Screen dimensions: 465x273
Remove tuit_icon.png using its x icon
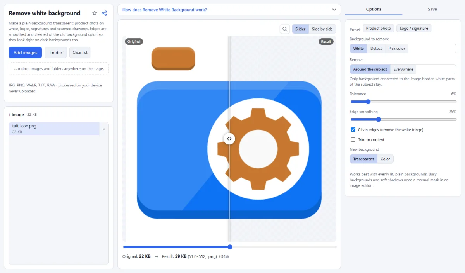pos(104,129)
